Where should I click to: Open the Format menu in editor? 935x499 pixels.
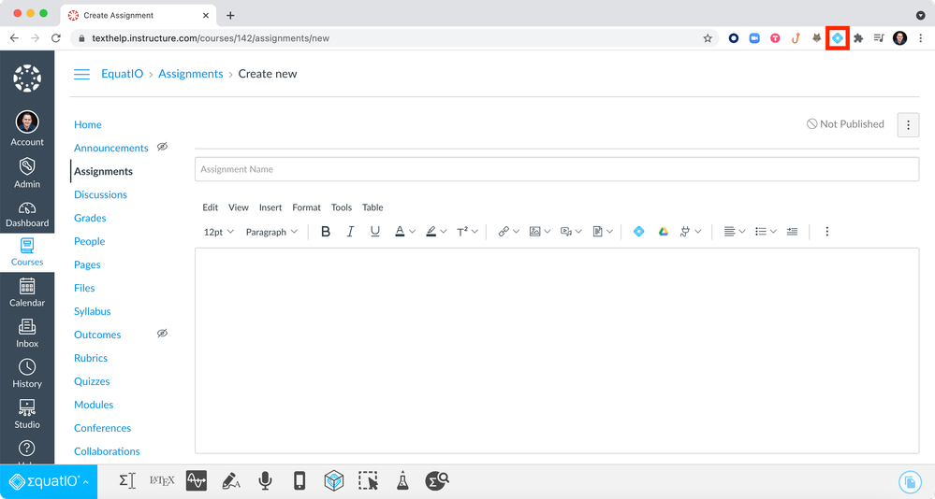click(306, 207)
